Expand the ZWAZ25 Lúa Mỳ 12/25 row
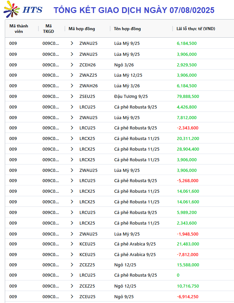234x303 pixels. [72, 75]
